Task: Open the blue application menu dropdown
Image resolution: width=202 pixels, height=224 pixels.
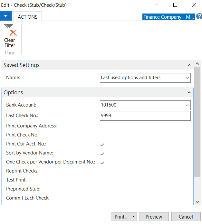Action: [6, 16]
